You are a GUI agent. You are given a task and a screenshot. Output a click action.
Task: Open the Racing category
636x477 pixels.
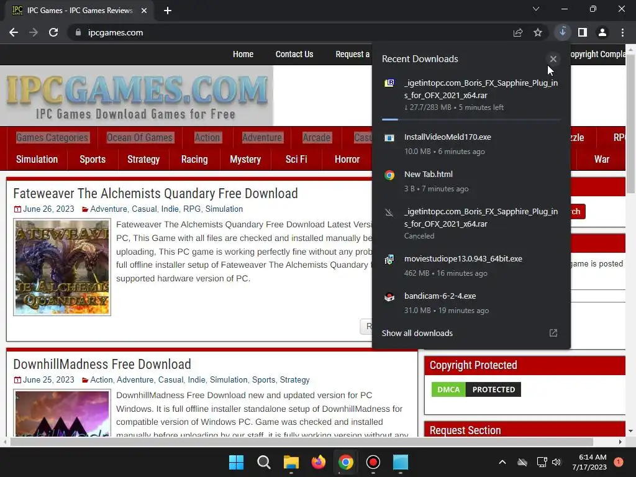194,160
